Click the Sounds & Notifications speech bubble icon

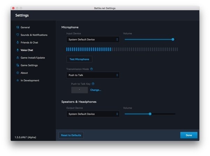tap(18, 35)
